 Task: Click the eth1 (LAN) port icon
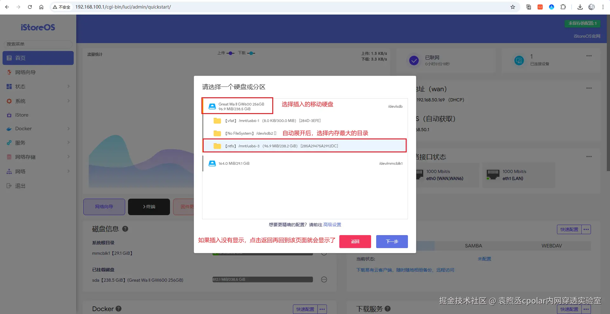(x=493, y=175)
